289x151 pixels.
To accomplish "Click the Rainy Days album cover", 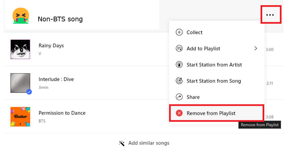I will tap(20, 49).
